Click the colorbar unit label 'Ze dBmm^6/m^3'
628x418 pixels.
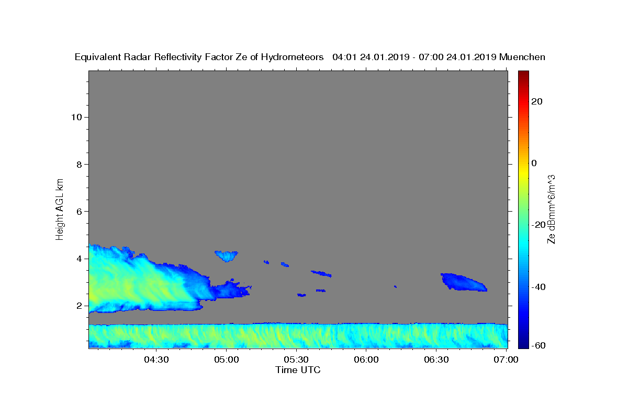point(551,209)
